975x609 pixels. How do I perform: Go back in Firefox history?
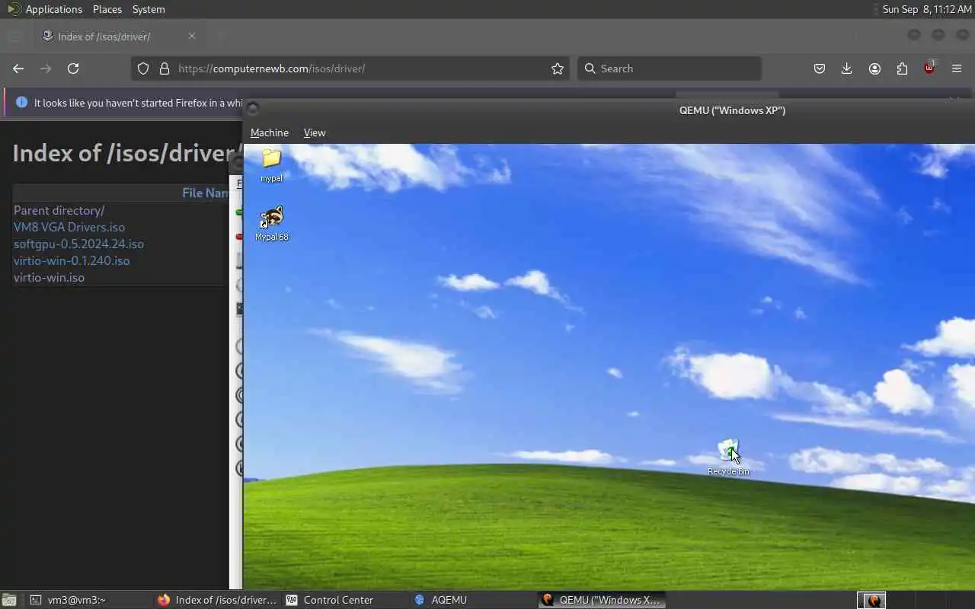point(18,69)
